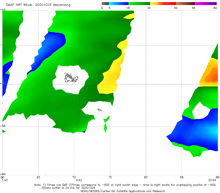Viewport: 220px width, 193px height.
Task: Select the gray segment of the wind colorbar
Action: tap(105, 4)
